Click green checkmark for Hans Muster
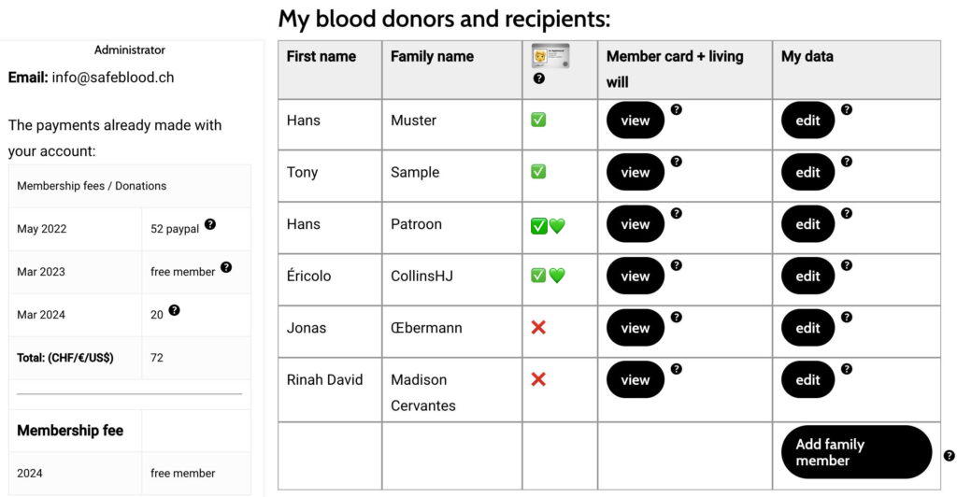The height and width of the screenshot is (497, 957). click(x=538, y=120)
